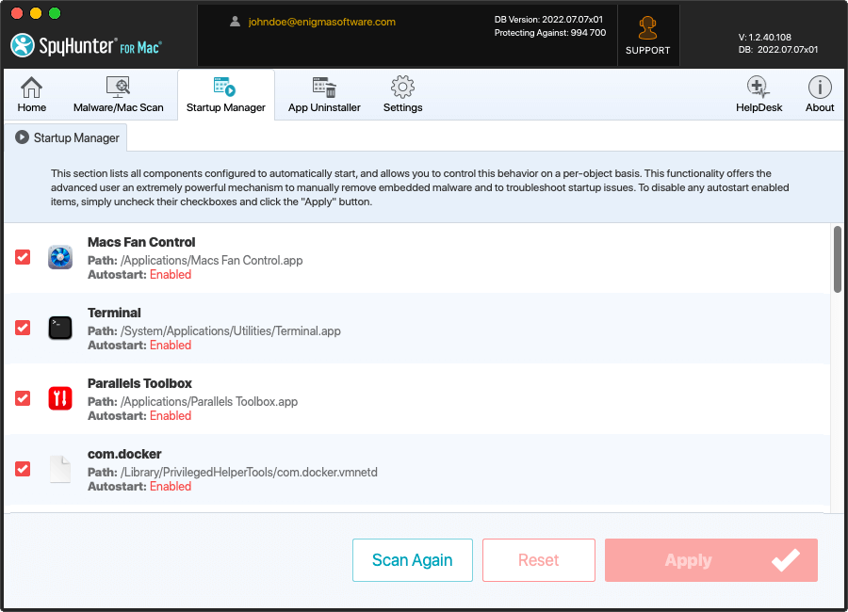Uncheck the Macs Fan Control autostart checkbox
This screenshot has width=848, height=612.
tap(23, 257)
